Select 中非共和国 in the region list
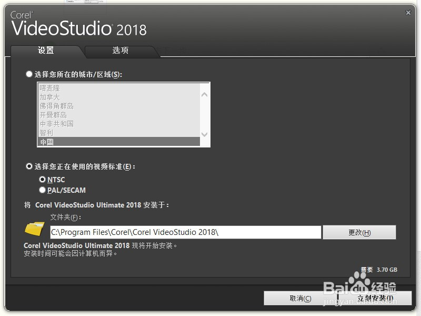421x316 pixels. (x=119, y=124)
